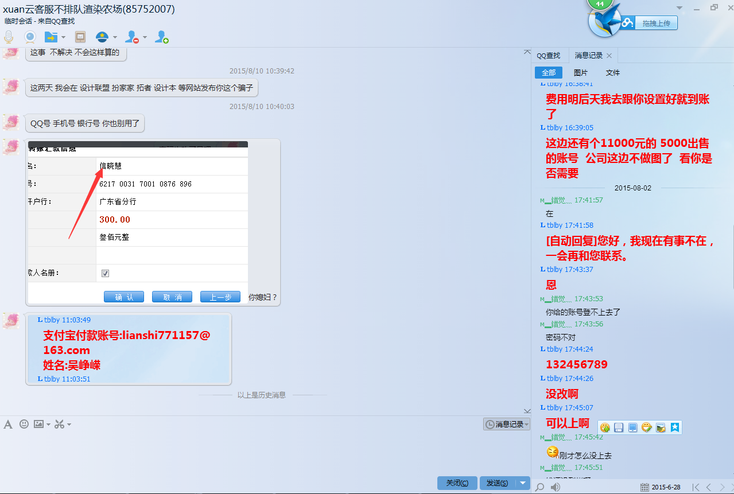
Task: Click the screenshot scissors icon
Action: pyautogui.click(x=60, y=424)
